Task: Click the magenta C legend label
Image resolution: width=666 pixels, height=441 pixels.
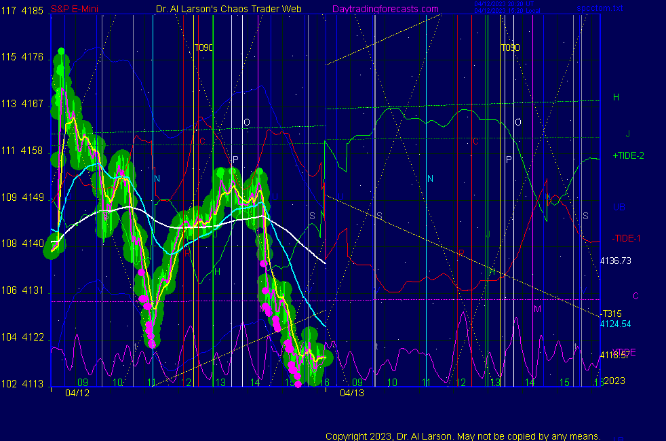Action: point(635,296)
